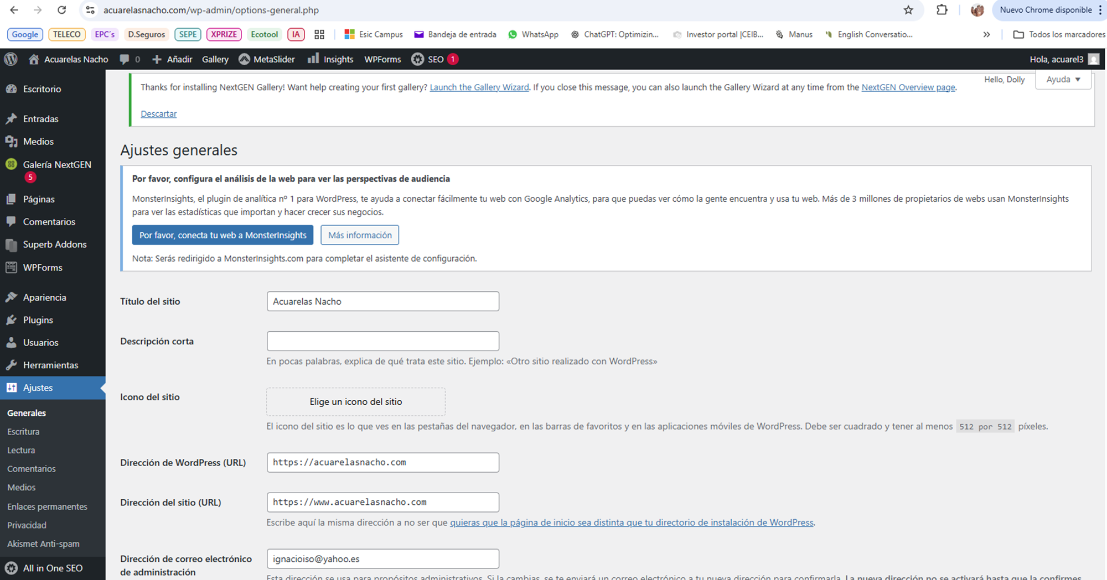Open the Bandeja de entrada bookmark

click(456, 34)
